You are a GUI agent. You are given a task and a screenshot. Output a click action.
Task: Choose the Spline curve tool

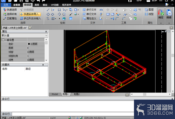tap(48, 19)
